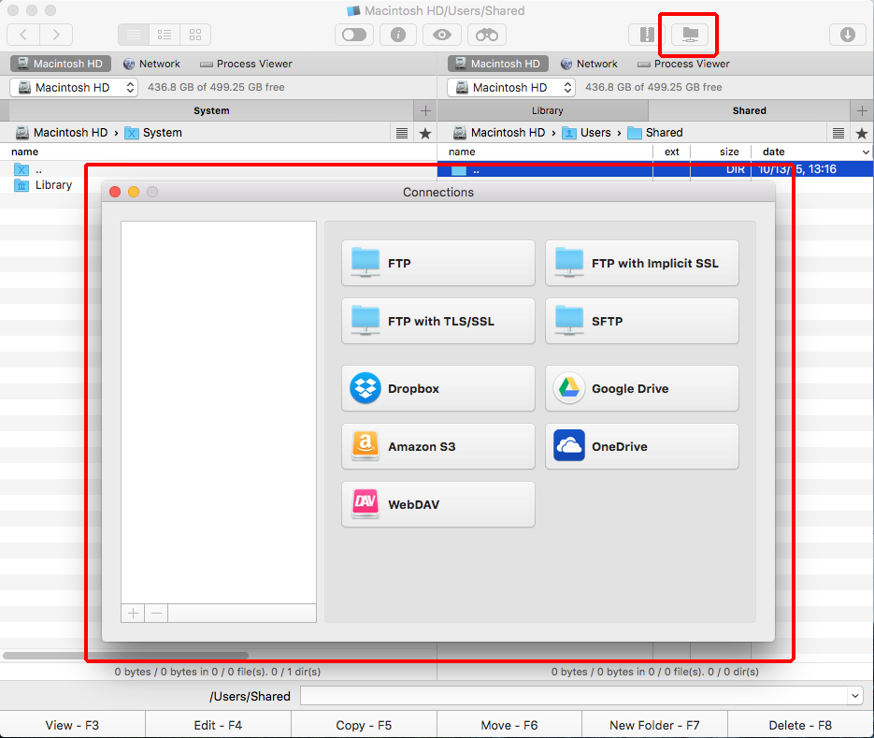Choose FTP with Implicit SSL connection

[641, 263]
